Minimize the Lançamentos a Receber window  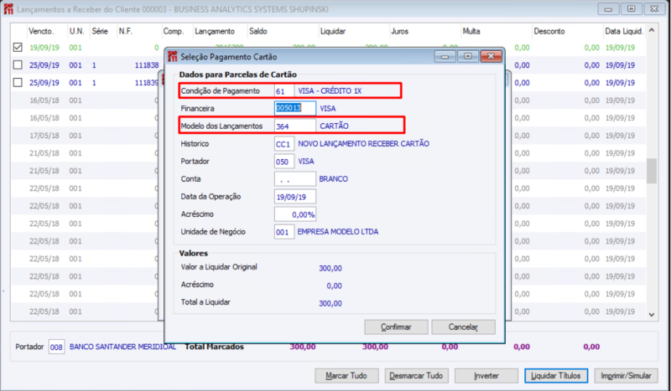tap(608, 8)
